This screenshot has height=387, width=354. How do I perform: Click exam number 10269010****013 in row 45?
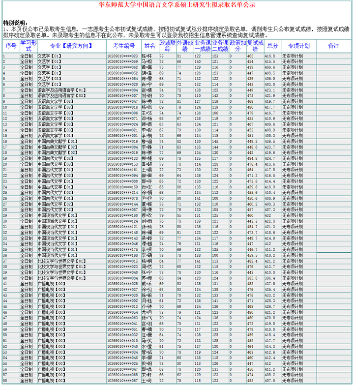pos(122,306)
